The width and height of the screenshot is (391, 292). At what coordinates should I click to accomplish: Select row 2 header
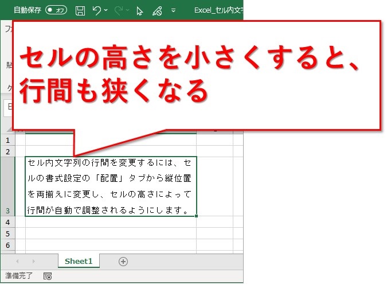point(7,151)
